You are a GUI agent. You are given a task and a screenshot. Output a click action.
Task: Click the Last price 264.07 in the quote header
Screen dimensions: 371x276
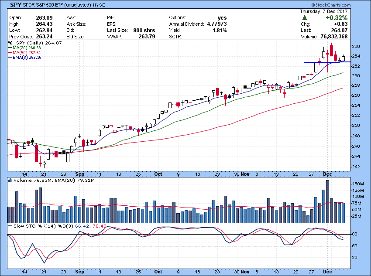[x=339, y=30]
